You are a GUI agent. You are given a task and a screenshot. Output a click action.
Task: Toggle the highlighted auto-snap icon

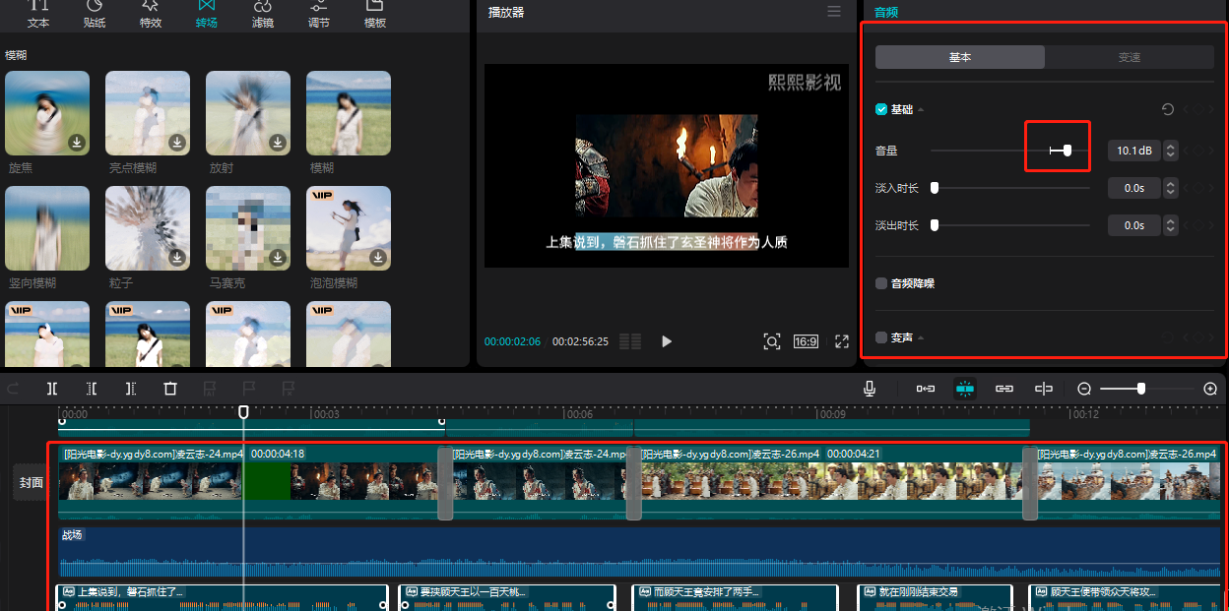point(965,389)
